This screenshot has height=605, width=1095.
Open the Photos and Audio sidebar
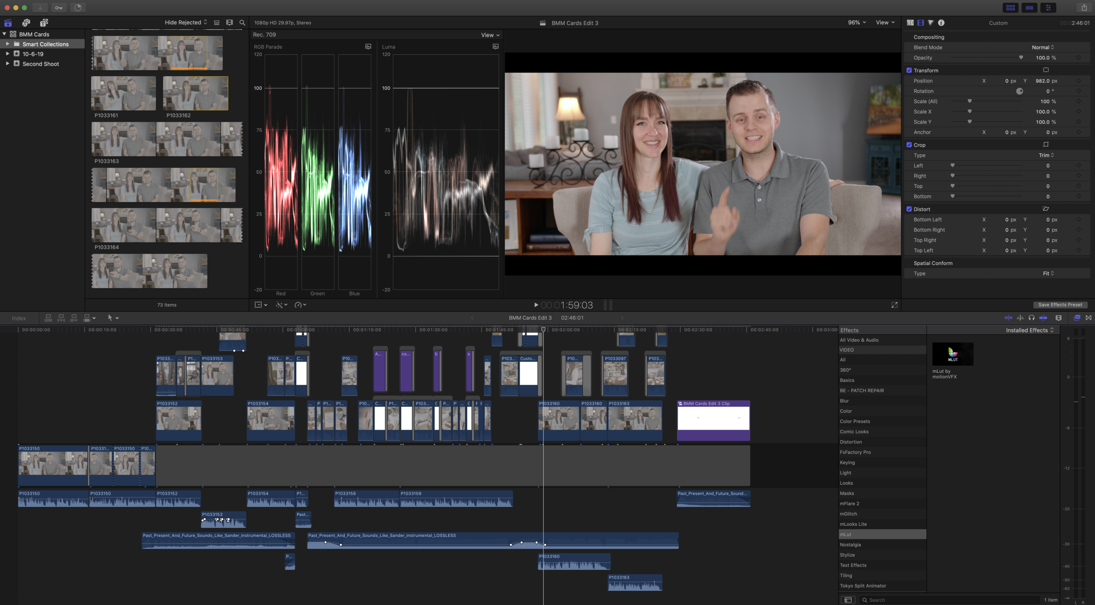(x=26, y=23)
